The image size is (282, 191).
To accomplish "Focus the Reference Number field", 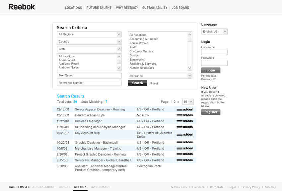I will (89, 83).
